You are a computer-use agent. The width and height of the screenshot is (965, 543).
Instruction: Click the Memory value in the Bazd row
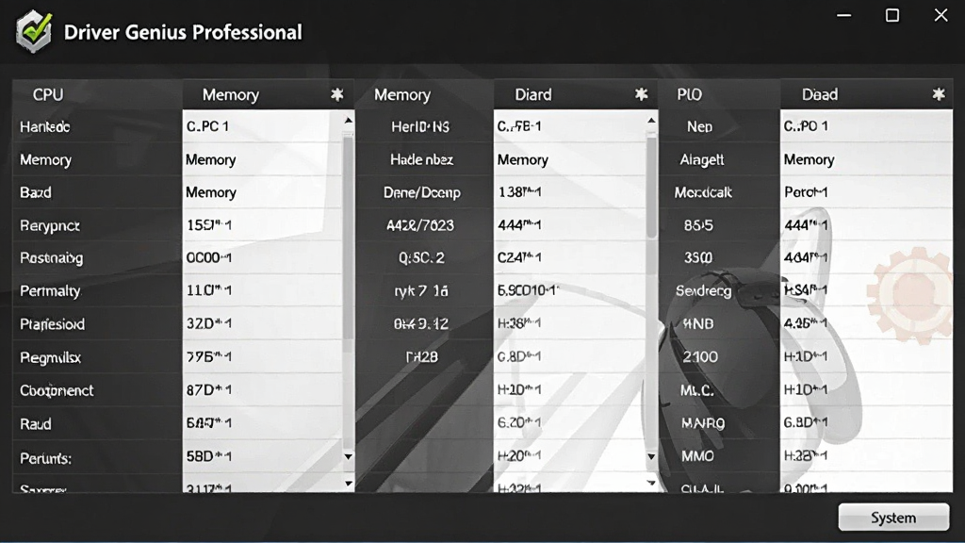point(210,192)
